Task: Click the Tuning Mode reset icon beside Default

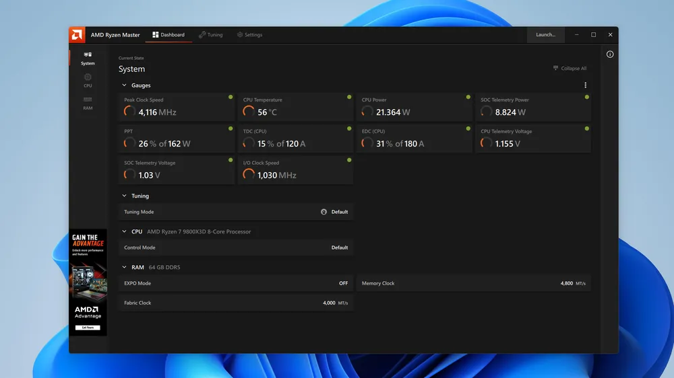Action: (324, 212)
